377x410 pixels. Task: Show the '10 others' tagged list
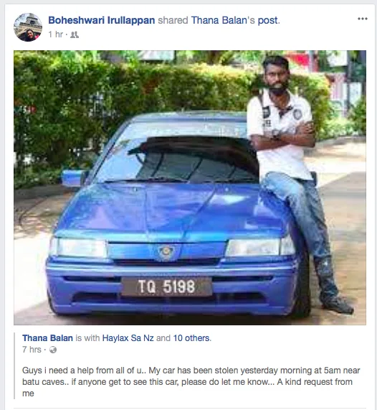[x=191, y=338]
